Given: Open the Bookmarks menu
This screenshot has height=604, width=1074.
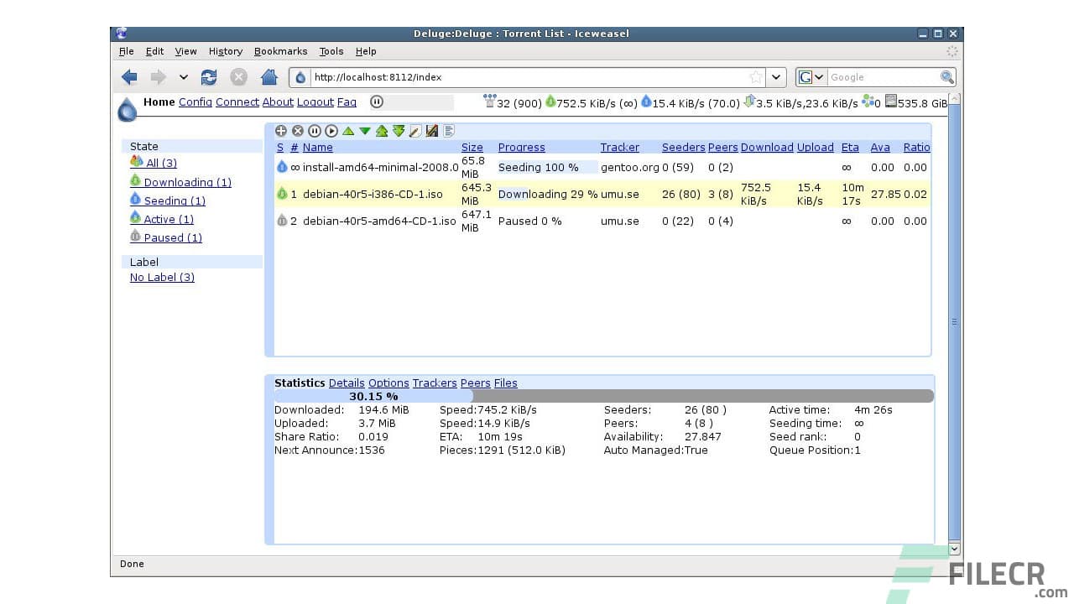Looking at the screenshot, I should pyautogui.click(x=280, y=51).
